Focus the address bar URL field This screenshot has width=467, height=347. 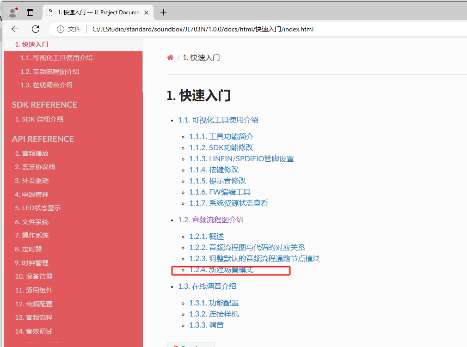pyautogui.click(x=203, y=29)
